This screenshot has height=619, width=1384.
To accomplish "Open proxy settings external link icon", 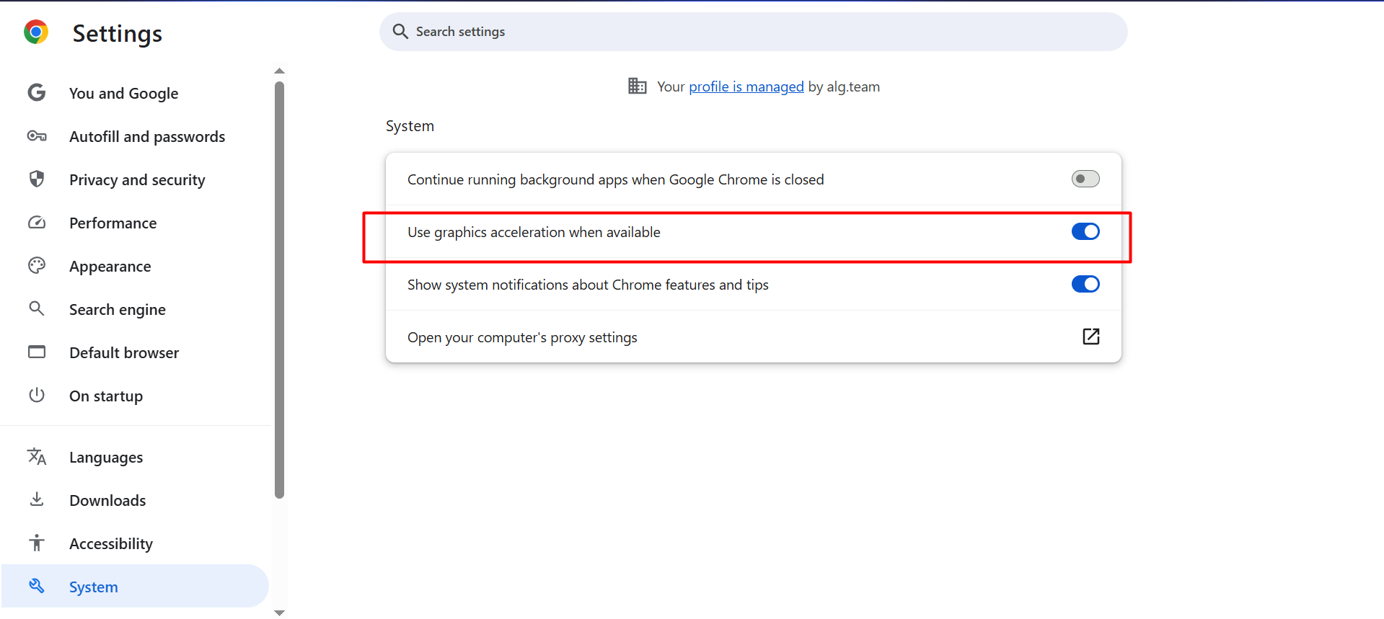I will [x=1090, y=337].
